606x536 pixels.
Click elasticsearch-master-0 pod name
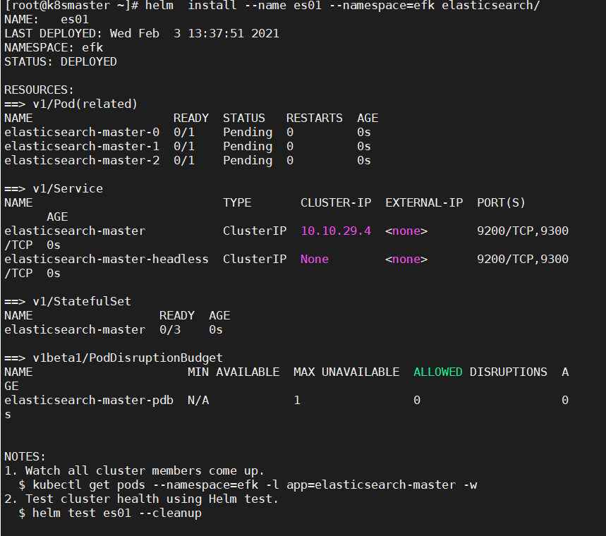click(x=81, y=132)
